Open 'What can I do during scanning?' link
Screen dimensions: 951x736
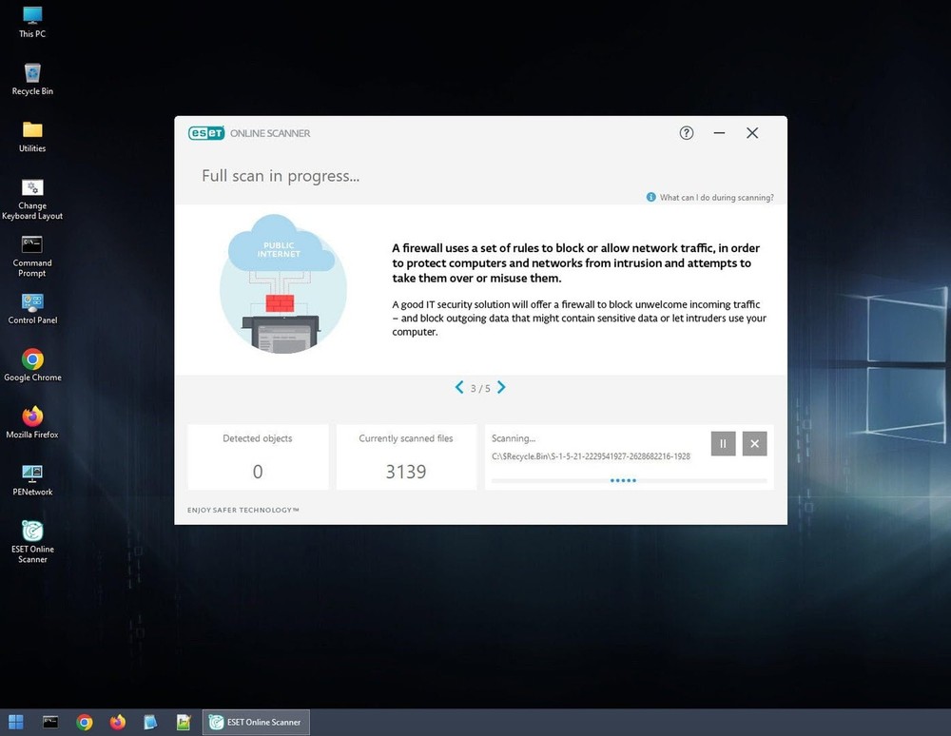[715, 198]
